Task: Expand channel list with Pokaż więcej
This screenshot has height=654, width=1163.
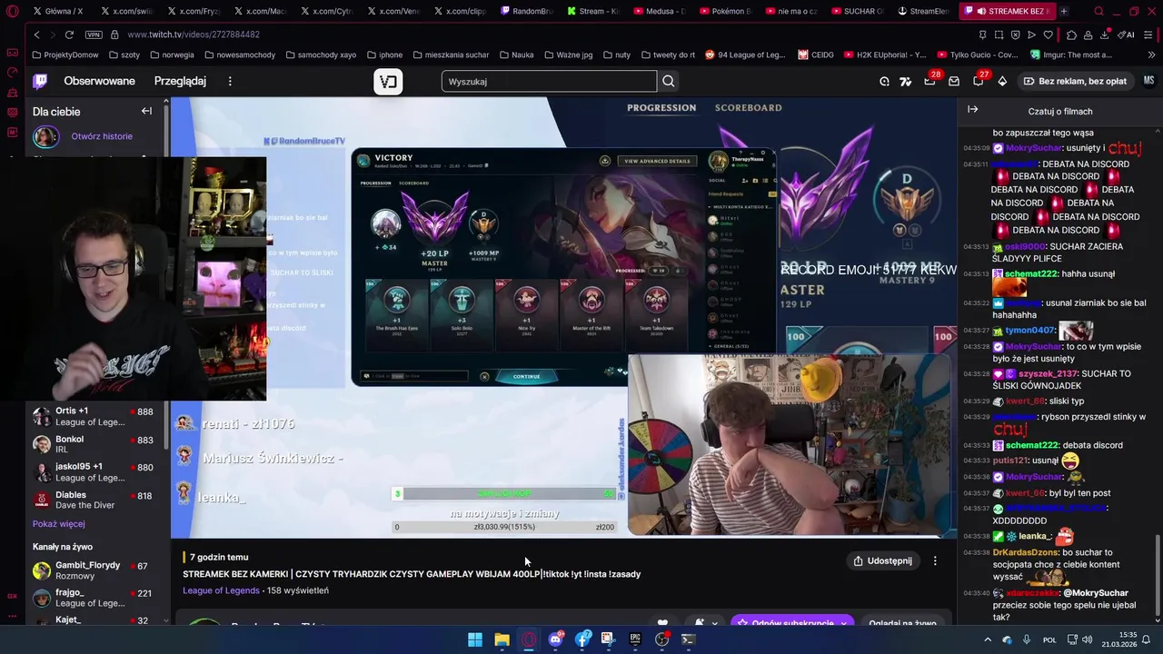Action: click(x=59, y=524)
